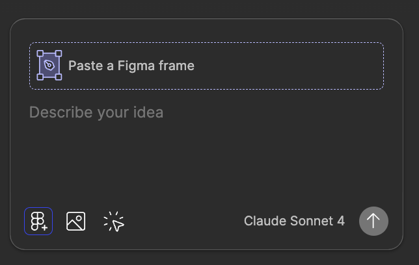The image size is (419, 265).
Task: Click the bounding-box pen icon beside Paste text
Action: (49, 65)
